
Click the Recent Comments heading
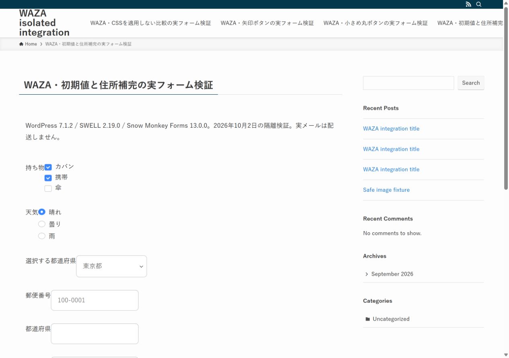click(x=388, y=219)
